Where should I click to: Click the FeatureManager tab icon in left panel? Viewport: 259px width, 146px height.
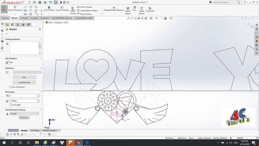click(x=7, y=25)
